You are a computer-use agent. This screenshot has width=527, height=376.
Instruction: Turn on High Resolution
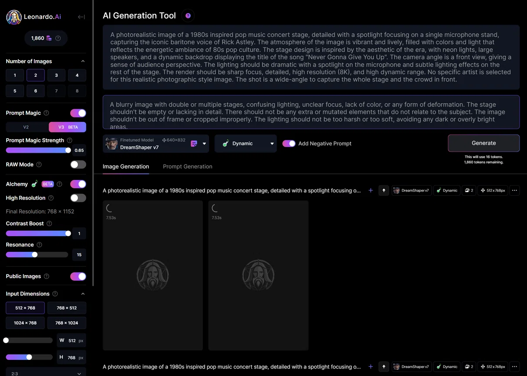click(x=78, y=198)
